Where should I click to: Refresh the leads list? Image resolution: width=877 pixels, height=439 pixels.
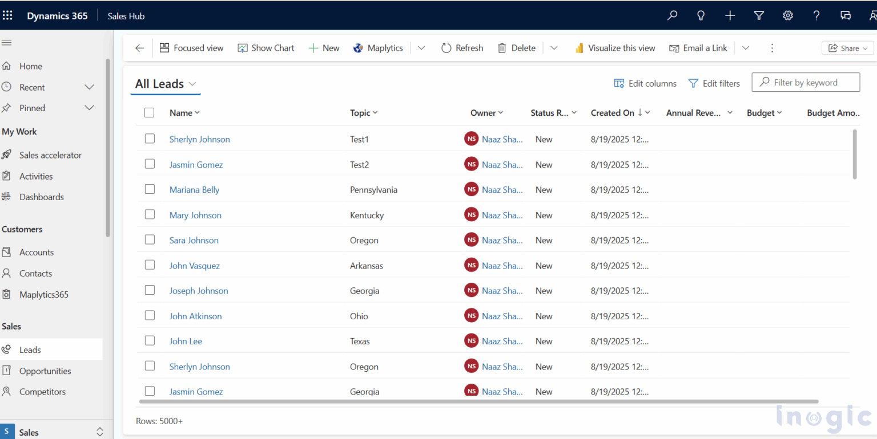(x=462, y=48)
